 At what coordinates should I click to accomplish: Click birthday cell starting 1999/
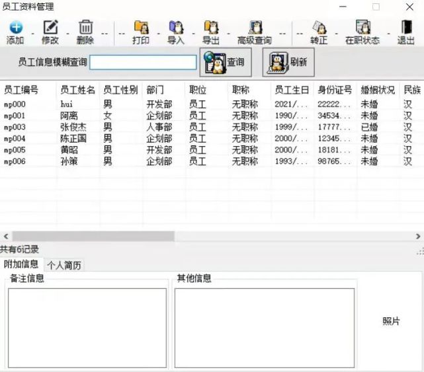[290, 127]
